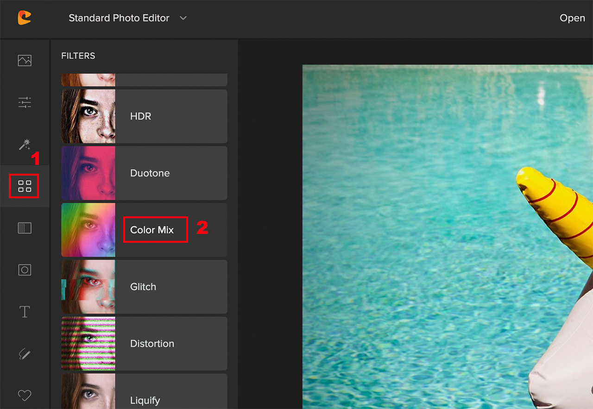This screenshot has height=409, width=593.
Task: Select the HDR filter entry
Action: click(171, 116)
